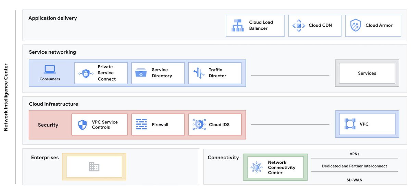This screenshot has height=189, width=411.
Task: Click the Traffic Director arrows icon
Action: (198, 73)
